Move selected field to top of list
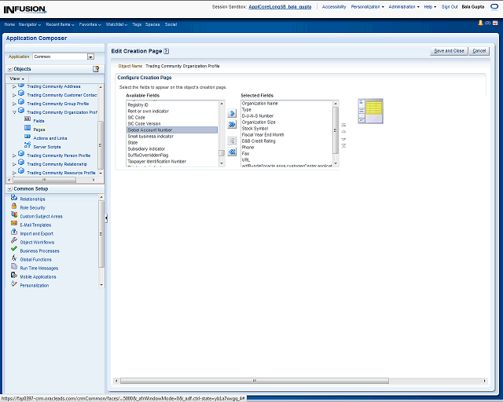 [x=343, y=124]
